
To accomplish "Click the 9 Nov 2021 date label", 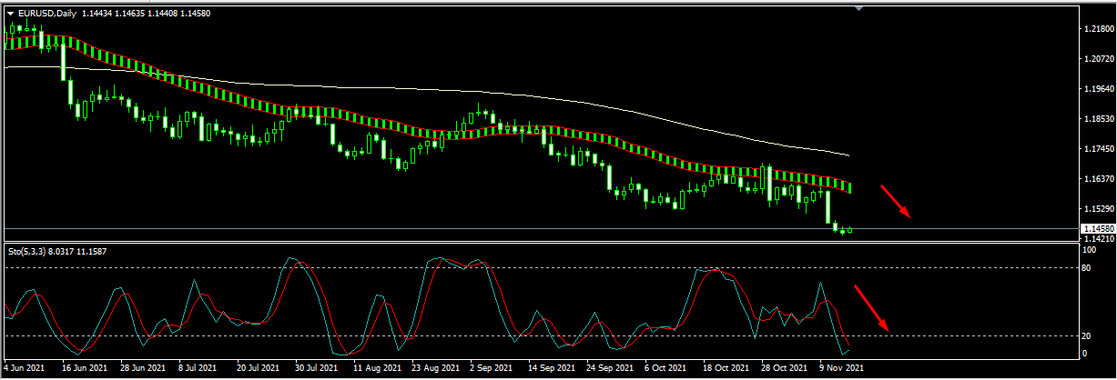I will tap(840, 369).
